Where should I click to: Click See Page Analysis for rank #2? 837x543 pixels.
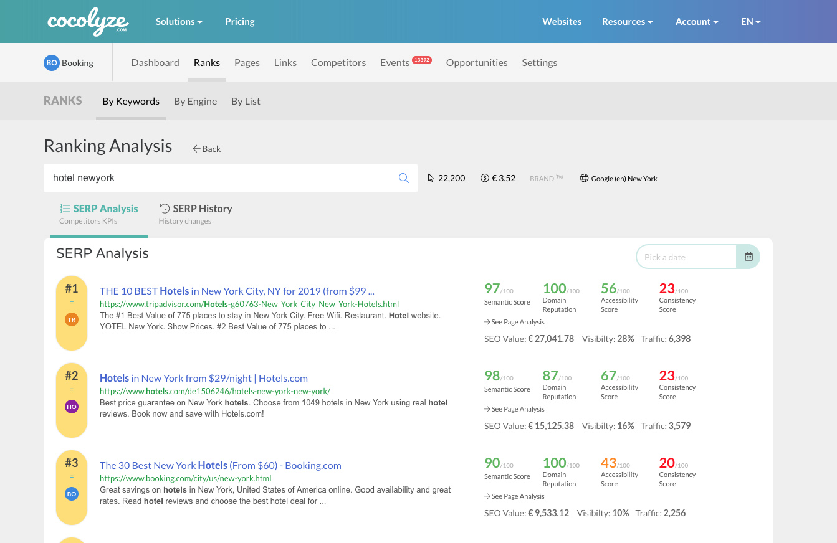[514, 409]
